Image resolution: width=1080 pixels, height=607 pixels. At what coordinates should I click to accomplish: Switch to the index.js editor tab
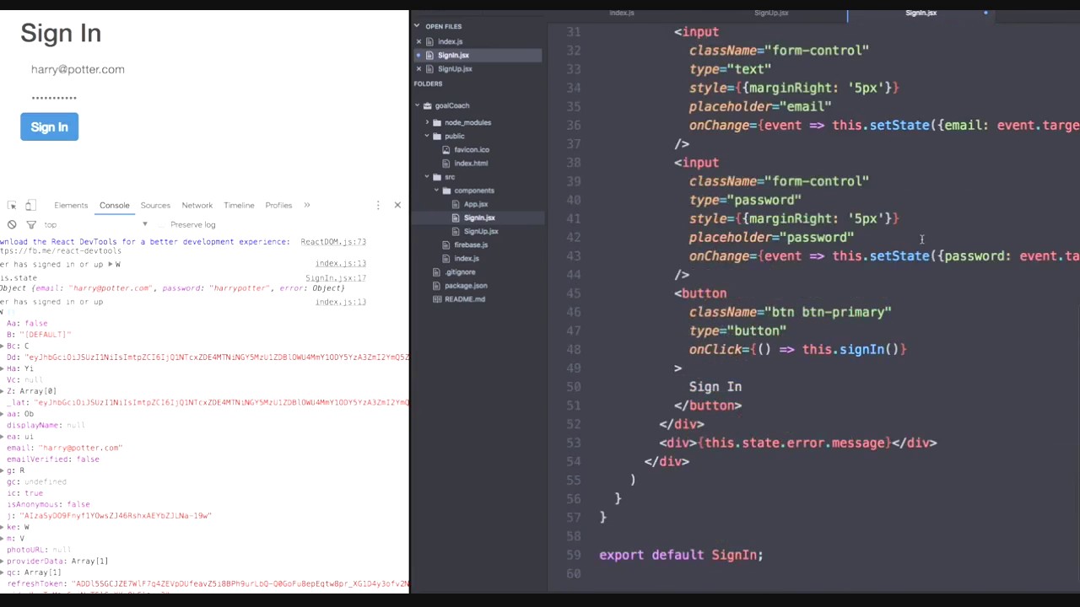(x=622, y=13)
